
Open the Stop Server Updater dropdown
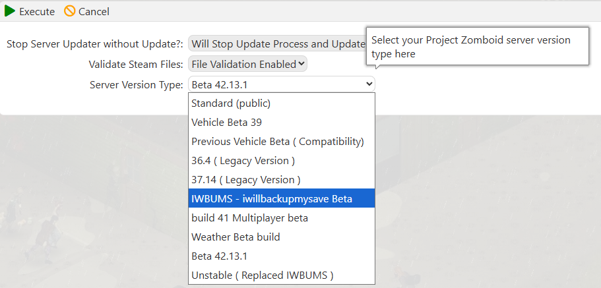coord(277,44)
